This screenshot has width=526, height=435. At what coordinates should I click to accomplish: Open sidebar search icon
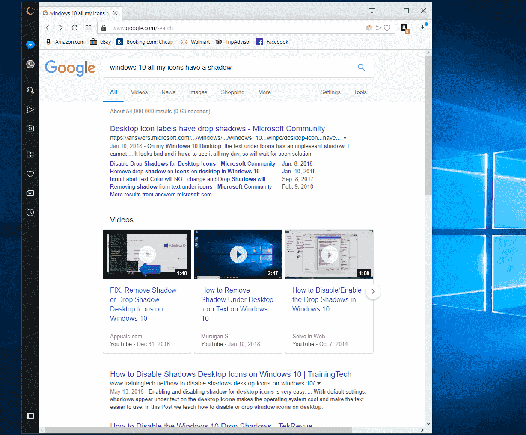point(30,90)
